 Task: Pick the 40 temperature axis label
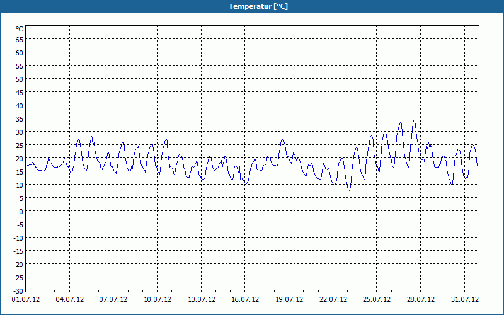tap(20, 106)
